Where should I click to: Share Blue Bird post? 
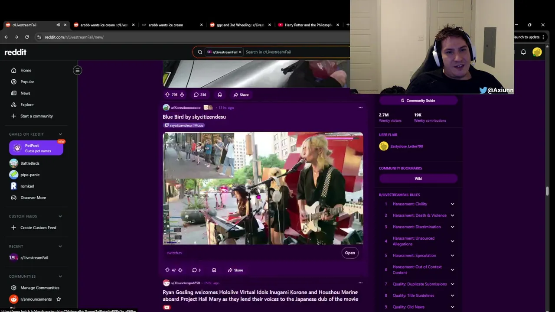click(235, 270)
